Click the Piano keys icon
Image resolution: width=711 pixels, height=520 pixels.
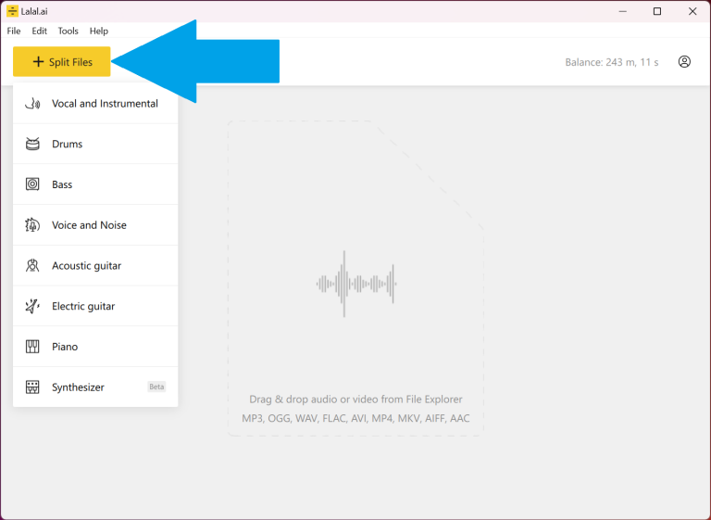click(x=32, y=347)
